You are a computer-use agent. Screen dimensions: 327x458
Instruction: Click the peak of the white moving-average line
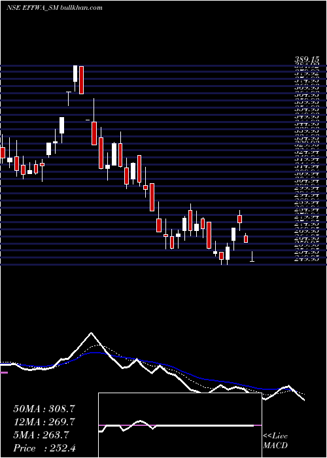91,333
